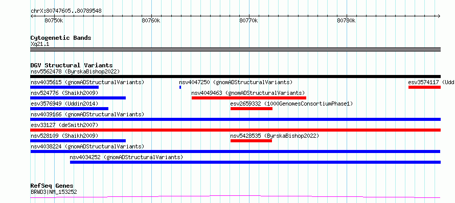Open nsv4038224 (gnomADStructuralVariants) label
Image resolution: width=455 pixels, height=203 pixels.
coord(87,146)
